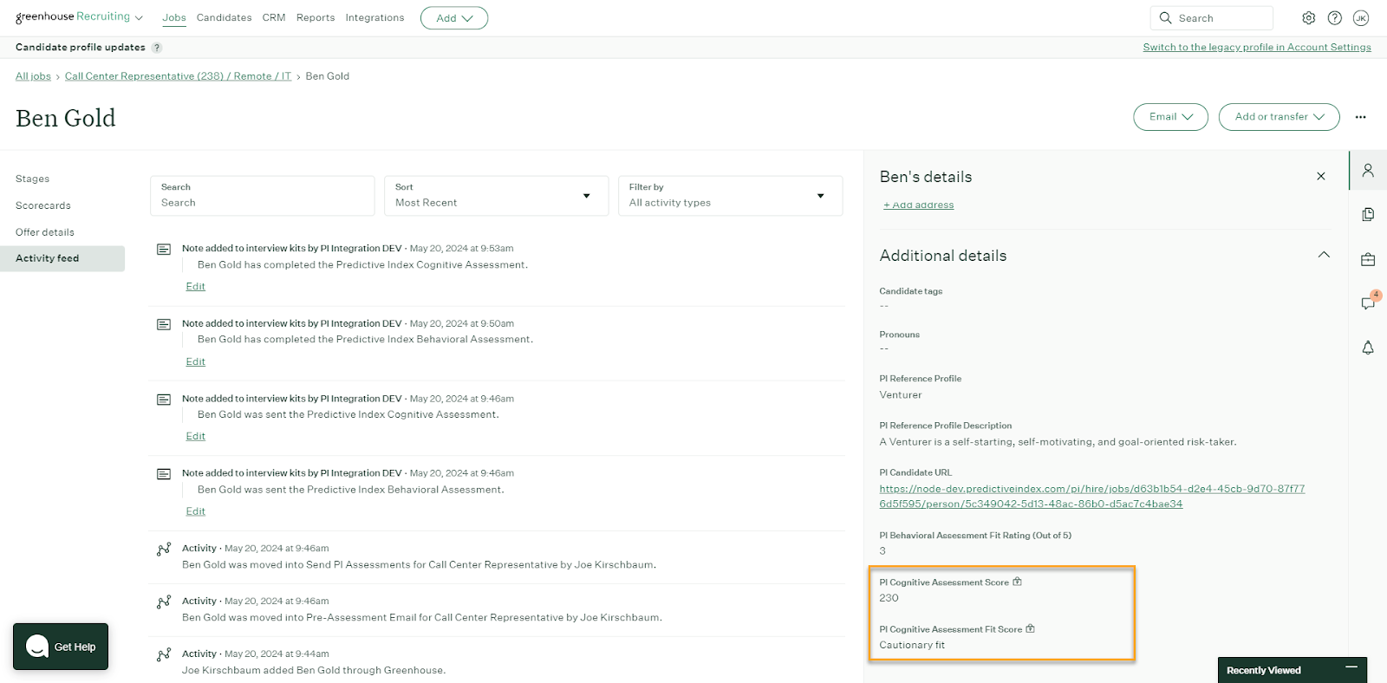This screenshot has width=1387, height=683.
Task: Open the Sort Most Recent dropdown
Action: coord(496,196)
